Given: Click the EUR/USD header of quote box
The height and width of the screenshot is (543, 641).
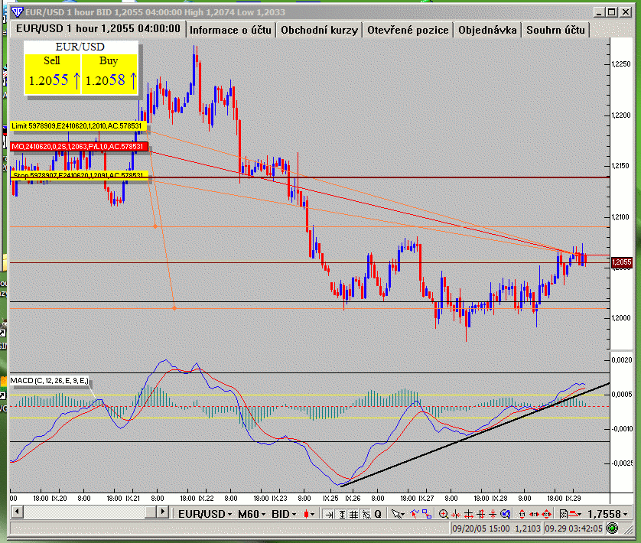Looking at the screenshot, I should click(80, 47).
